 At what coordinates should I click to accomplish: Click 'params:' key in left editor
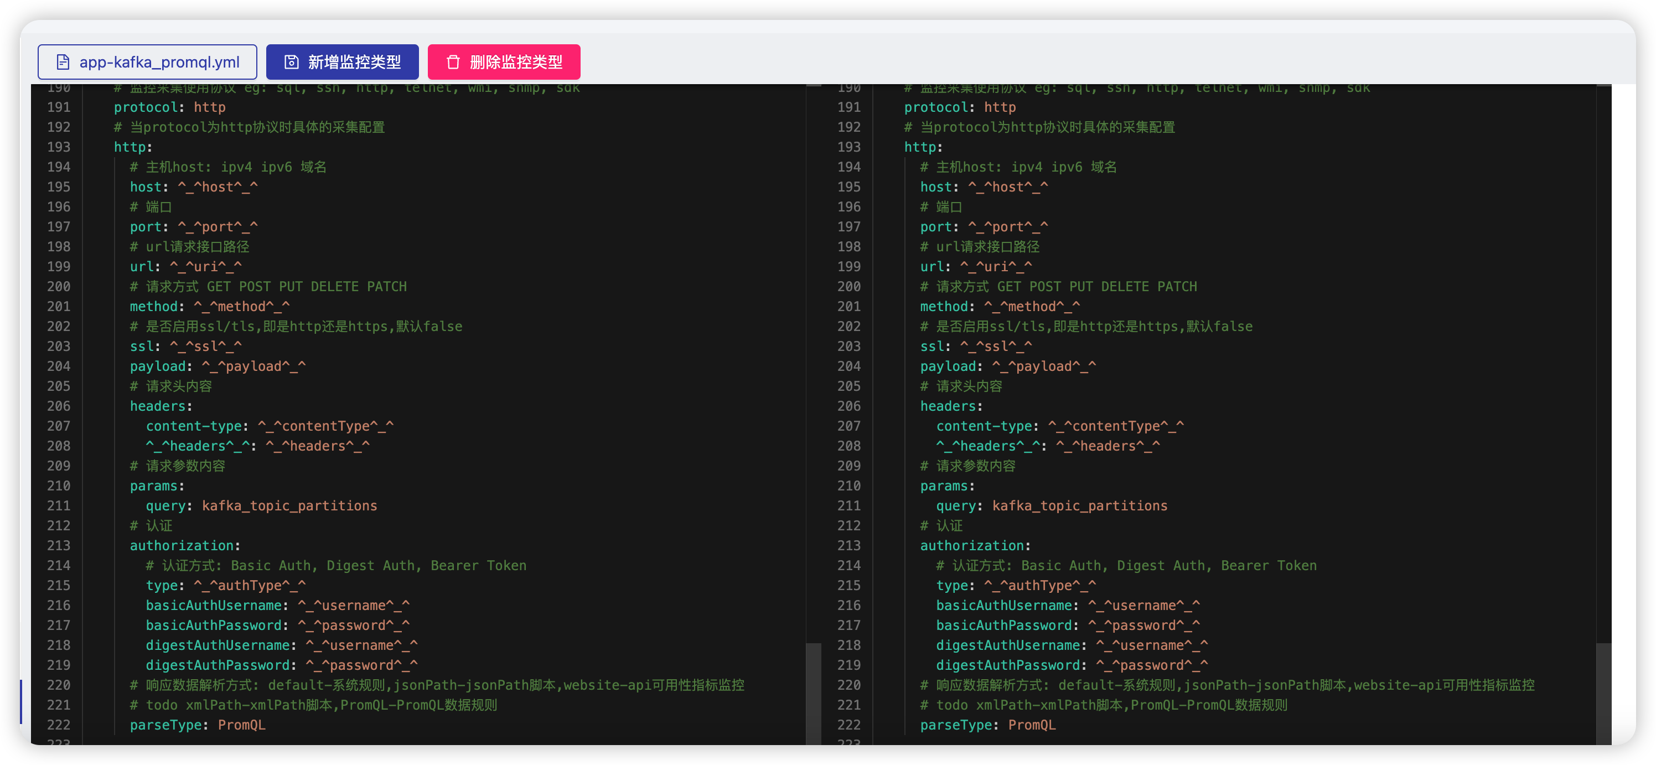point(154,486)
